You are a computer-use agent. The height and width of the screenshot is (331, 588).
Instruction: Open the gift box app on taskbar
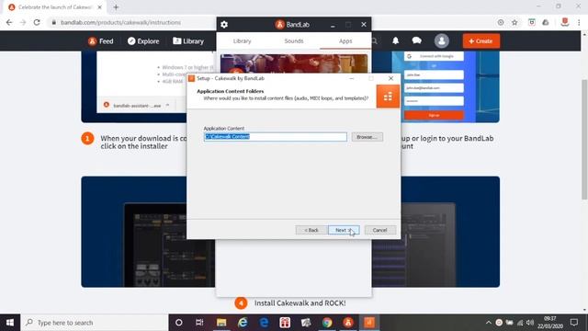[x=285, y=323]
